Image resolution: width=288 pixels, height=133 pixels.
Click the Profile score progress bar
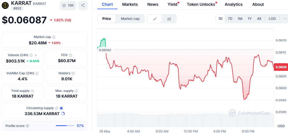[65, 126]
